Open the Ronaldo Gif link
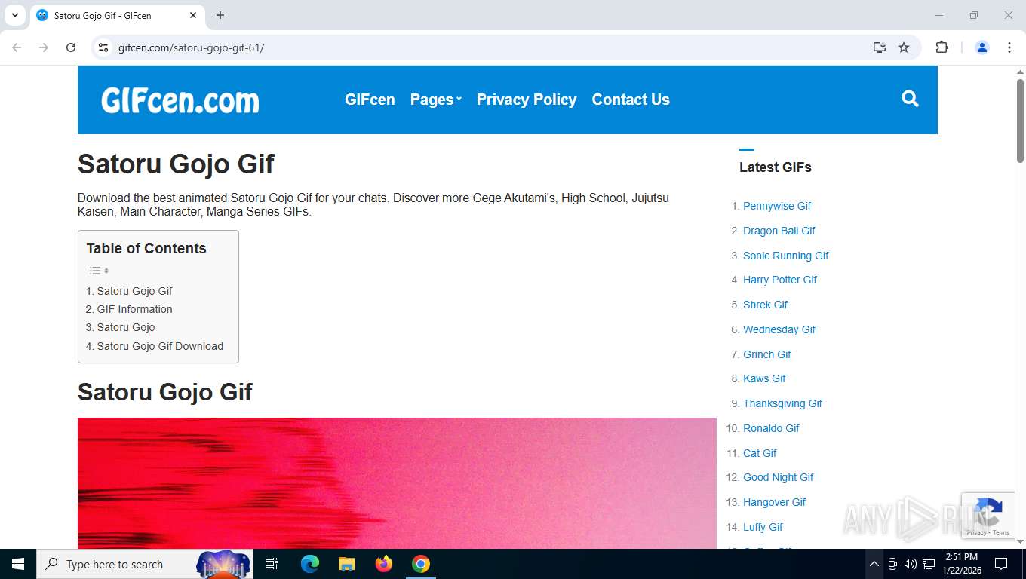This screenshot has height=579, width=1026. 771,428
